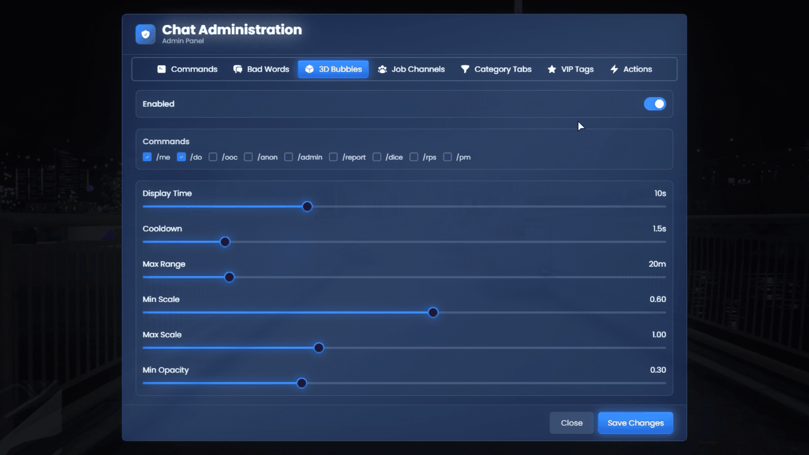Open the Bad Words tab
This screenshot has width=809, height=455.
[261, 69]
